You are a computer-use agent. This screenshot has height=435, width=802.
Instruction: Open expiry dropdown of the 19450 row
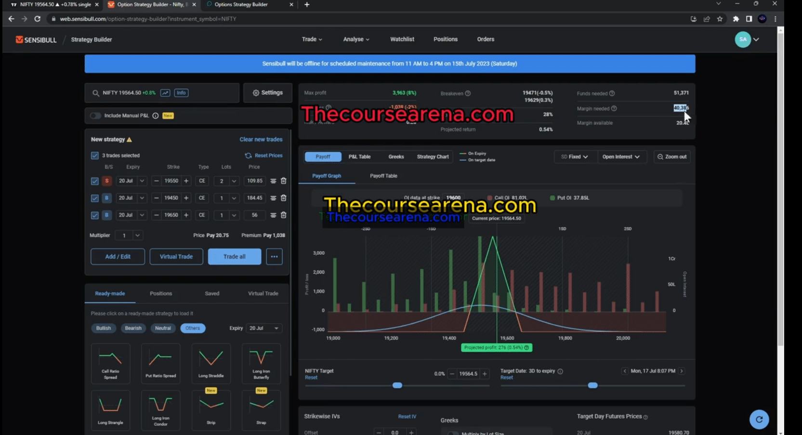142,198
